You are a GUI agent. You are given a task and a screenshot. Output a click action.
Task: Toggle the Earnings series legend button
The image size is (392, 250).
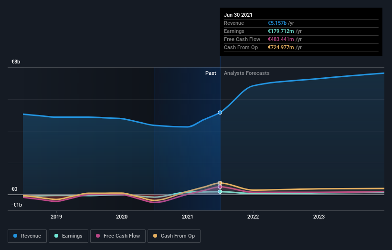click(x=68, y=236)
